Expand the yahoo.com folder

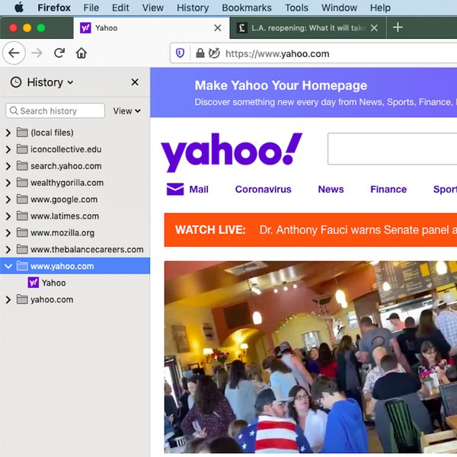[8, 299]
